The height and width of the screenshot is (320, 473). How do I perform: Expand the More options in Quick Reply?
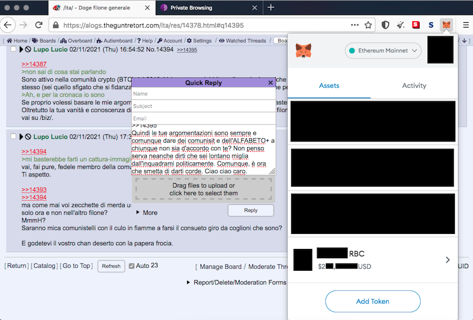coord(147,213)
